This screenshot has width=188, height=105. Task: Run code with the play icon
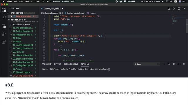[174, 8]
